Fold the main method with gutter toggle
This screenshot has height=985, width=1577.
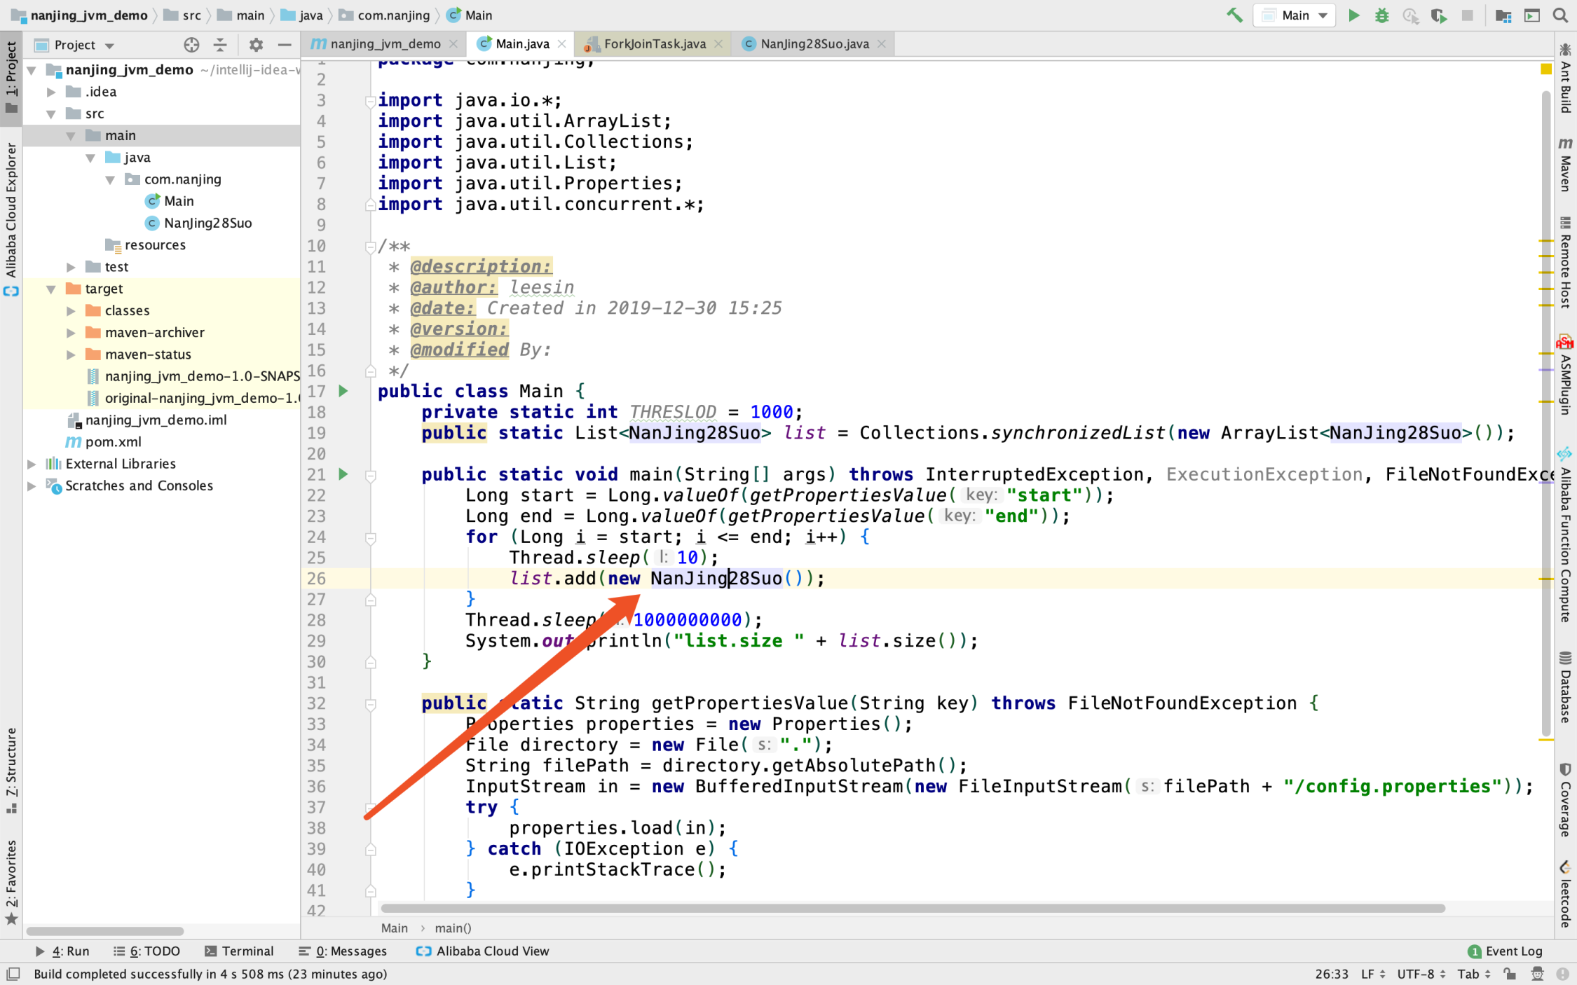tap(371, 476)
